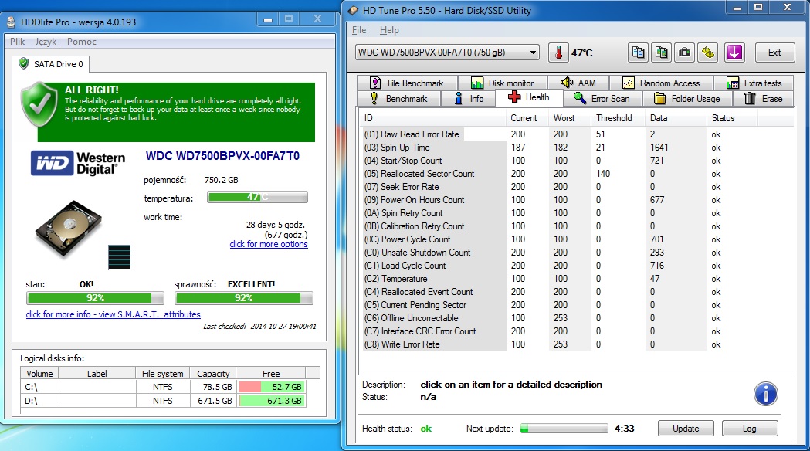Switch to the AAM tab

tap(578, 83)
